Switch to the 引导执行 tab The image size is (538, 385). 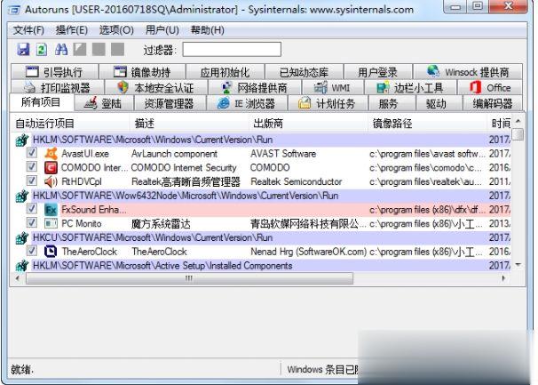tap(54, 72)
